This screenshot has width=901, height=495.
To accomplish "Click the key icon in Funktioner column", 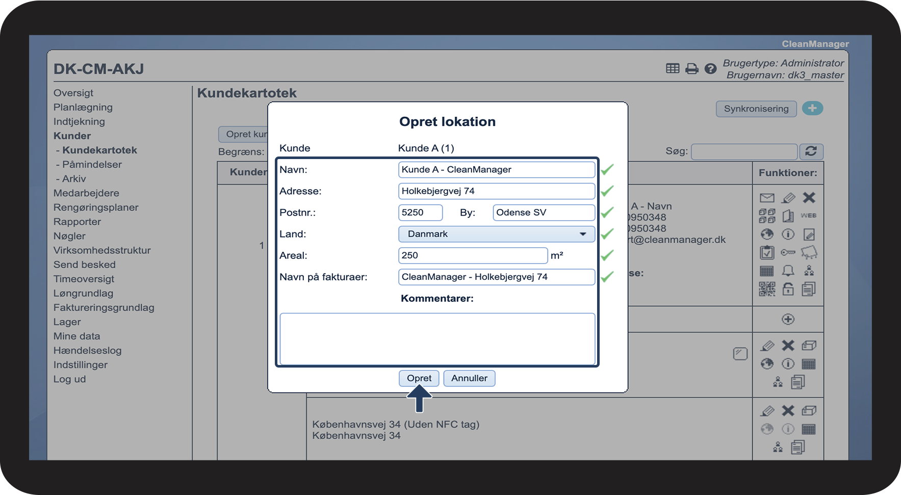I will pos(788,252).
